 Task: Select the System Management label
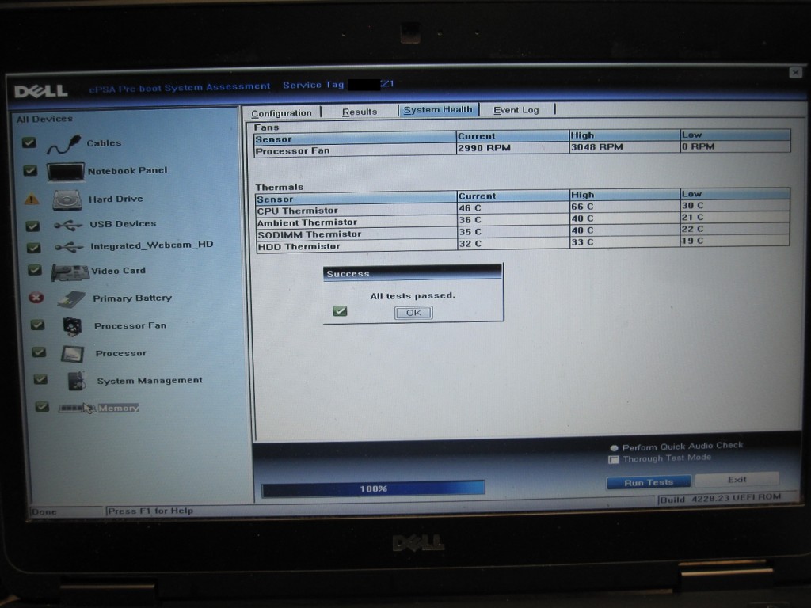(x=150, y=381)
